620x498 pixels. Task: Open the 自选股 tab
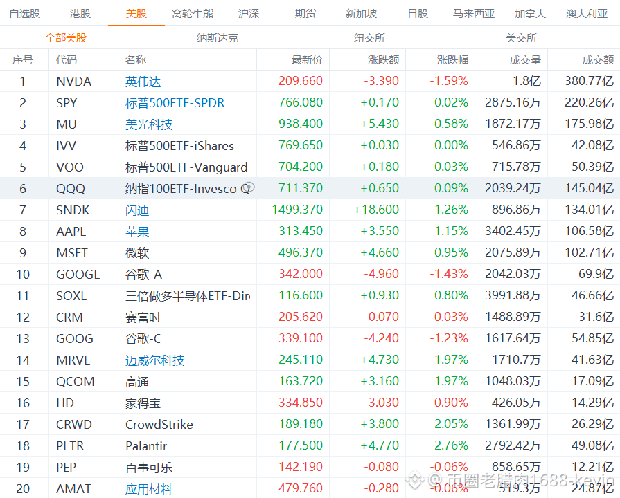click(25, 13)
